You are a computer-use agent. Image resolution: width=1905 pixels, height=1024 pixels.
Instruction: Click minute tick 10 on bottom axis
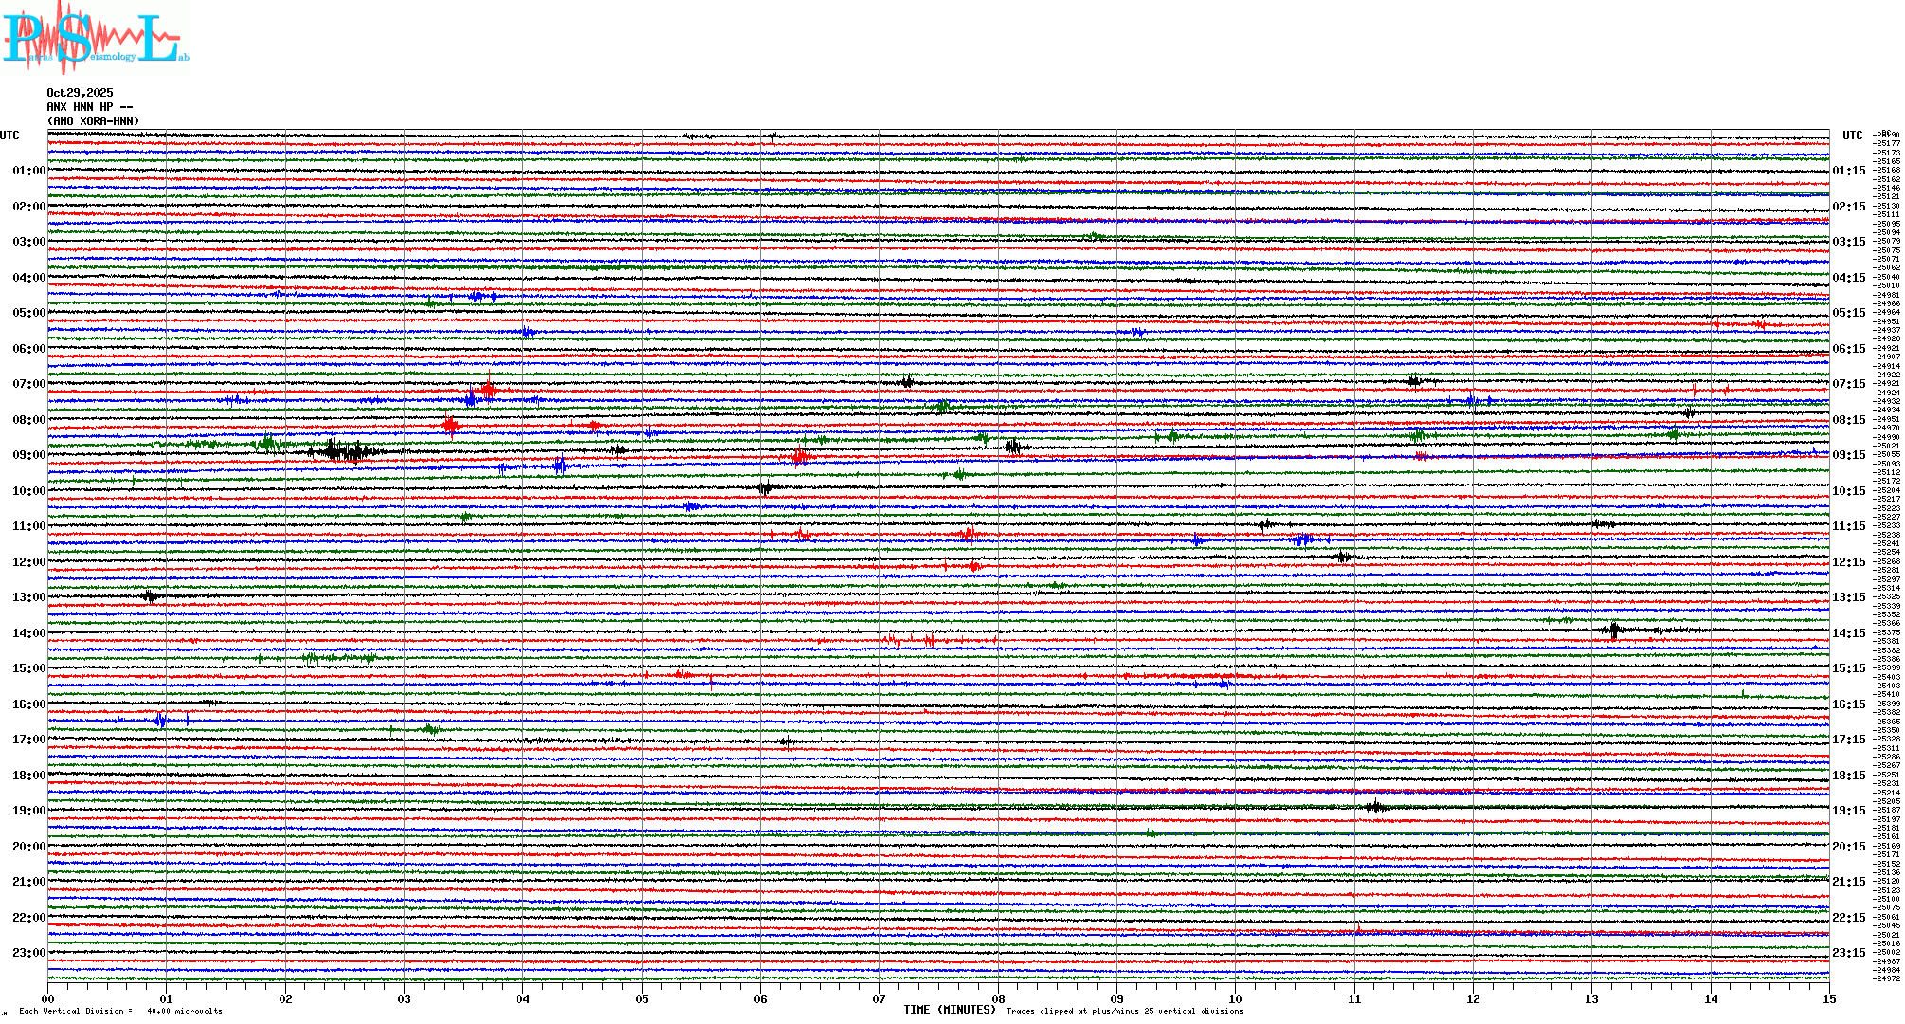[x=1235, y=999]
